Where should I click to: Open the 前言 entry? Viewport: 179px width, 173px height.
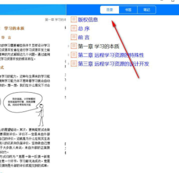pyautogui.click(x=84, y=37)
